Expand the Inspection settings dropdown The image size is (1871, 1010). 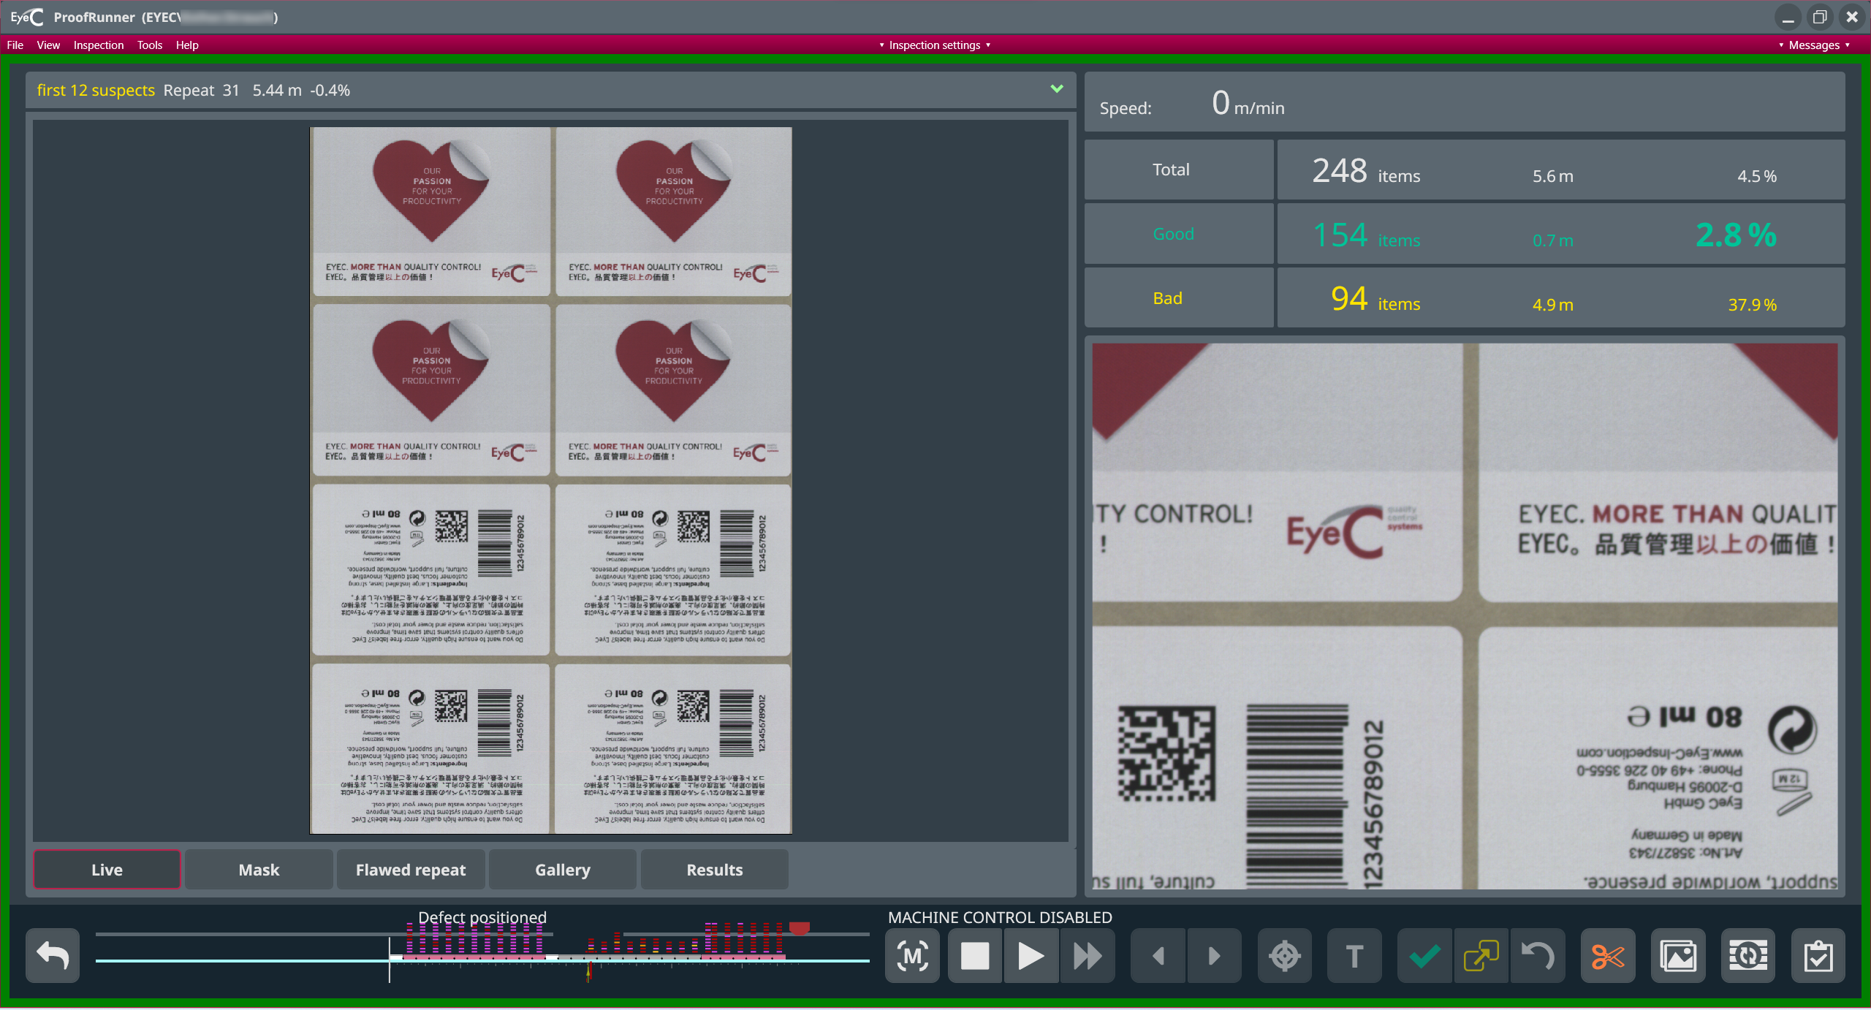pos(935,45)
